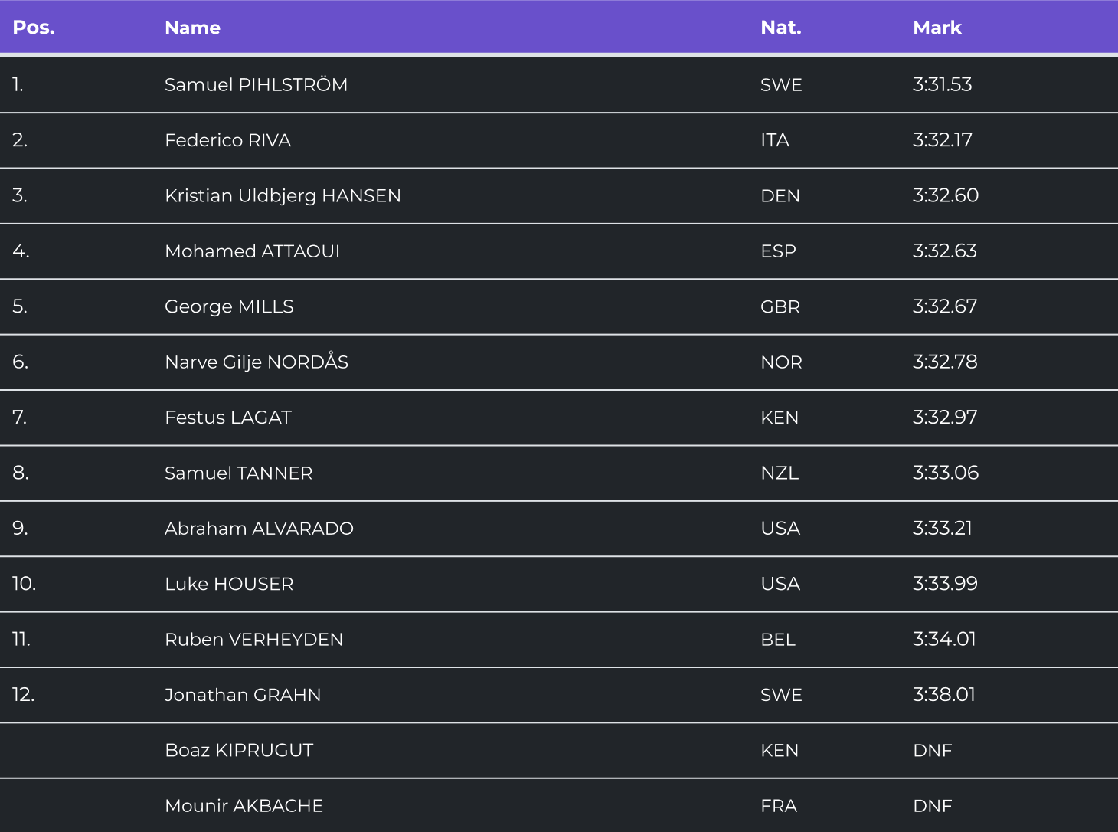Open Samuel TANNER athlete entry
Screen dimensions: 1118x832
pyautogui.click(x=238, y=473)
